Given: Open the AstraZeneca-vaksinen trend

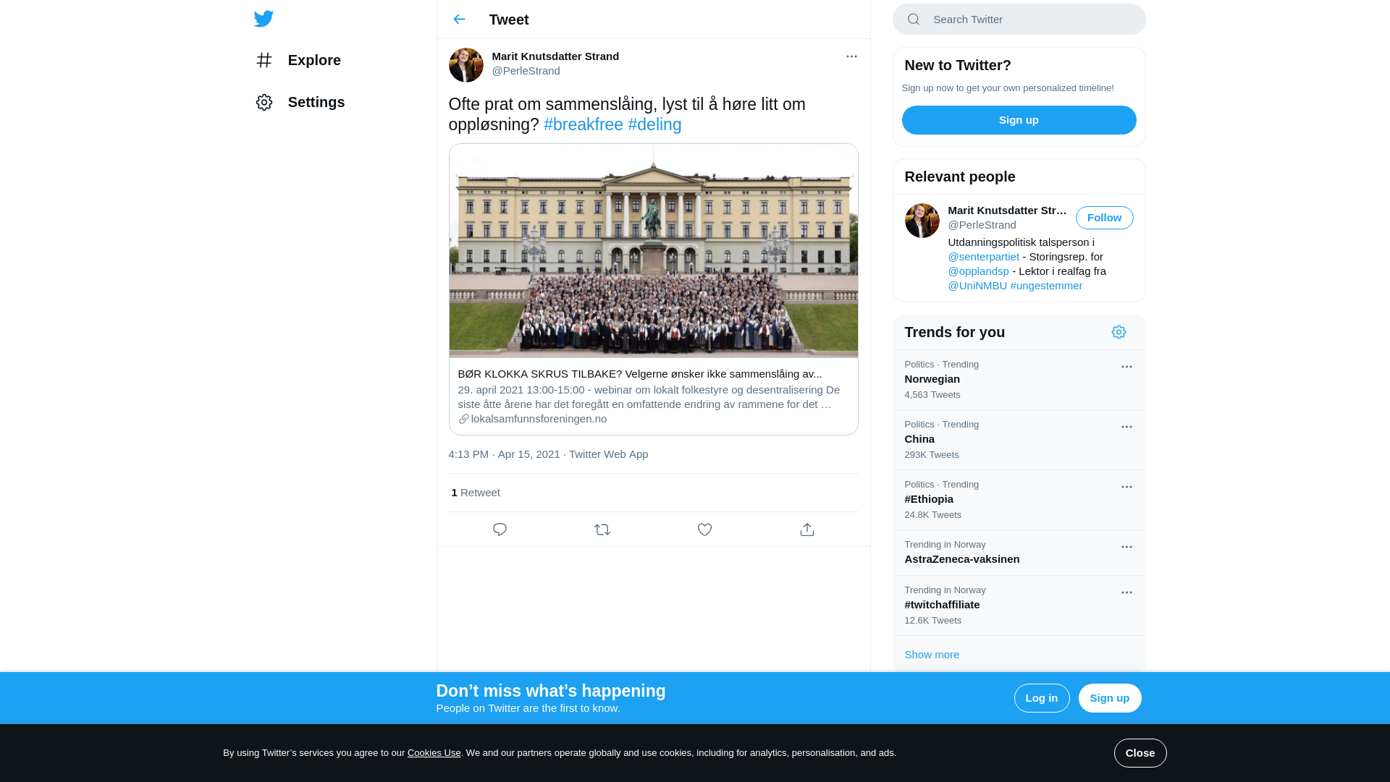Looking at the screenshot, I should tap(1019, 553).
